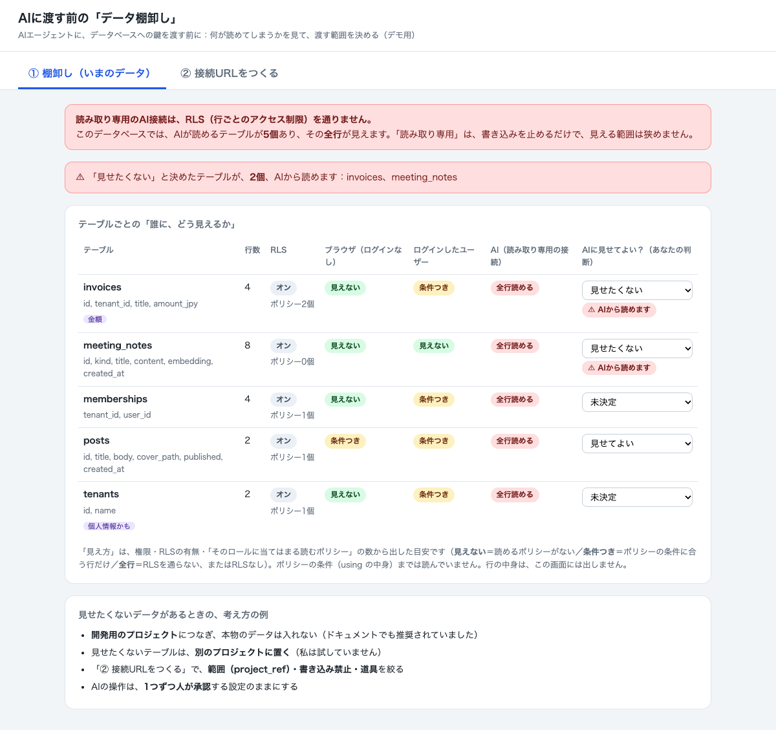Image resolution: width=776 pixels, height=730 pixels.
Task: Click the テーブルごとの「誰に、どう見えるか」heading
Action: [x=158, y=224]
